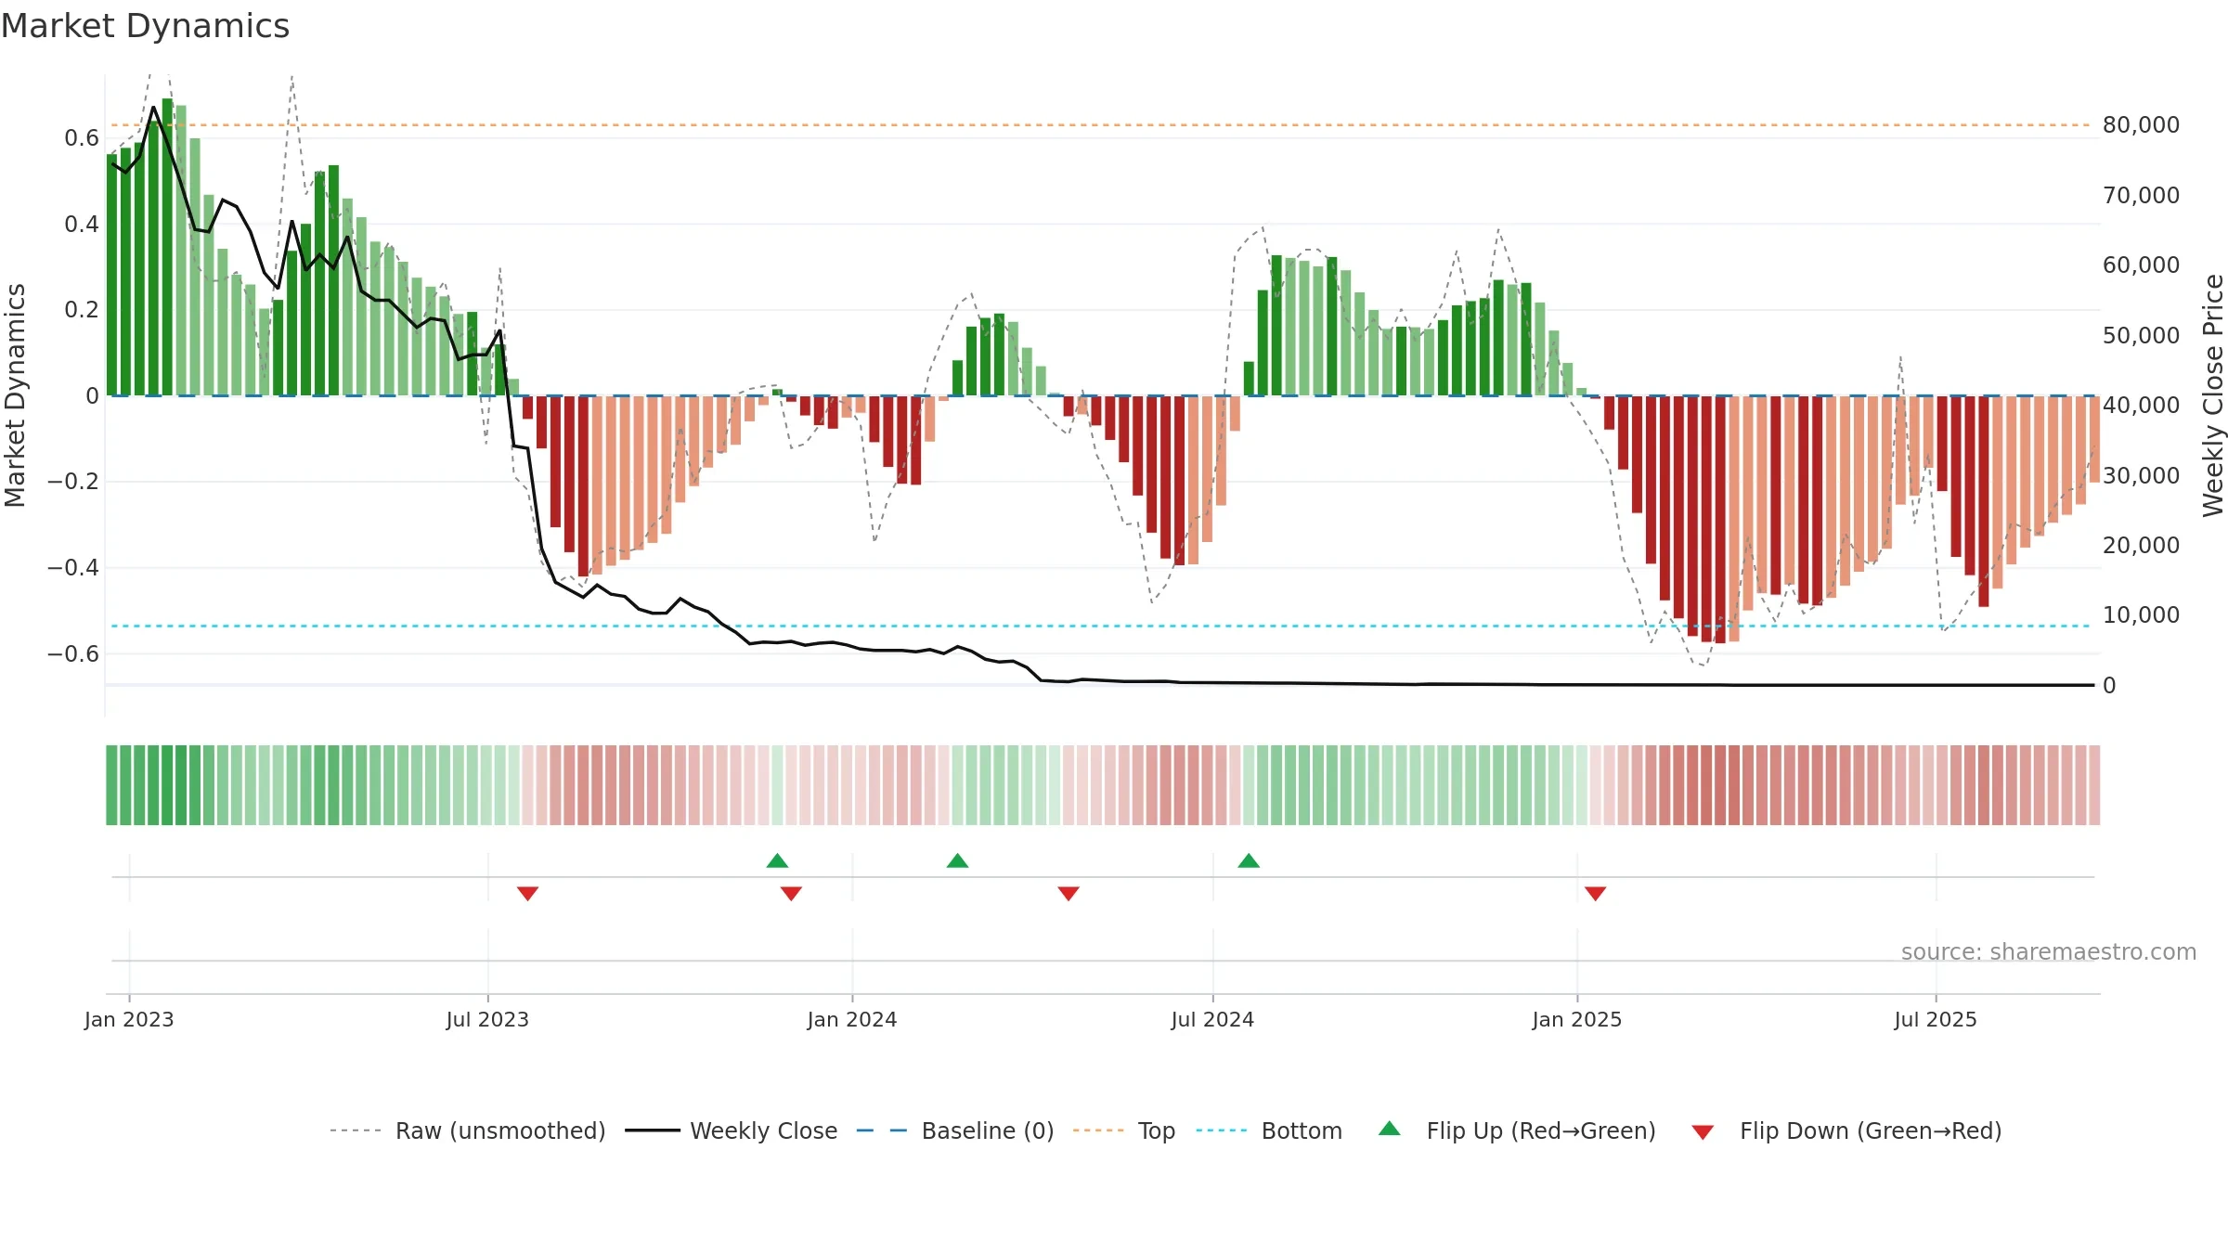Click the −0.6 left axis tick
The image size is (2228, 1253).
[73, 653]
